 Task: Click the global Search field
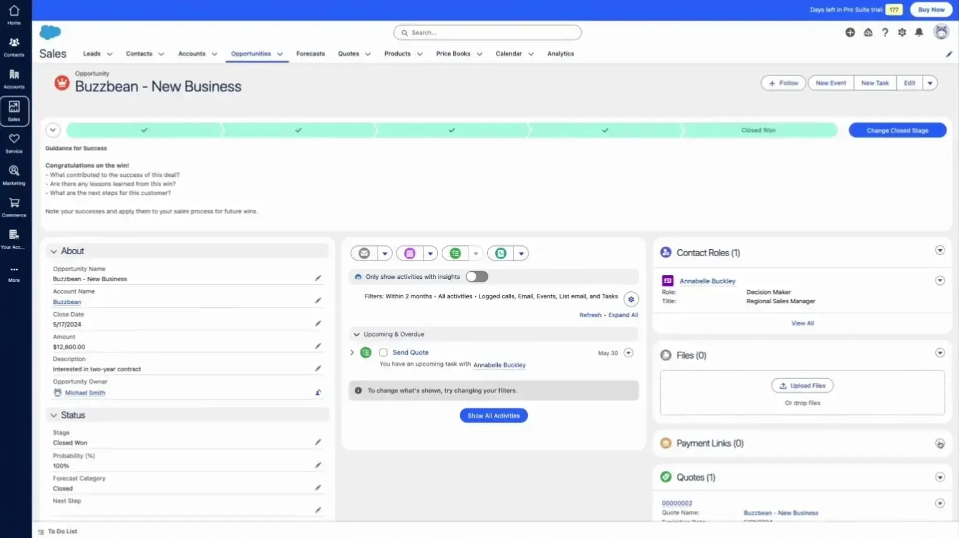[487, 33]
